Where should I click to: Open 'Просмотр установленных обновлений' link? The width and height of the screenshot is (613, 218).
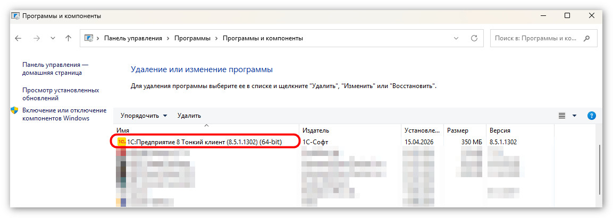tap(61, 94)
